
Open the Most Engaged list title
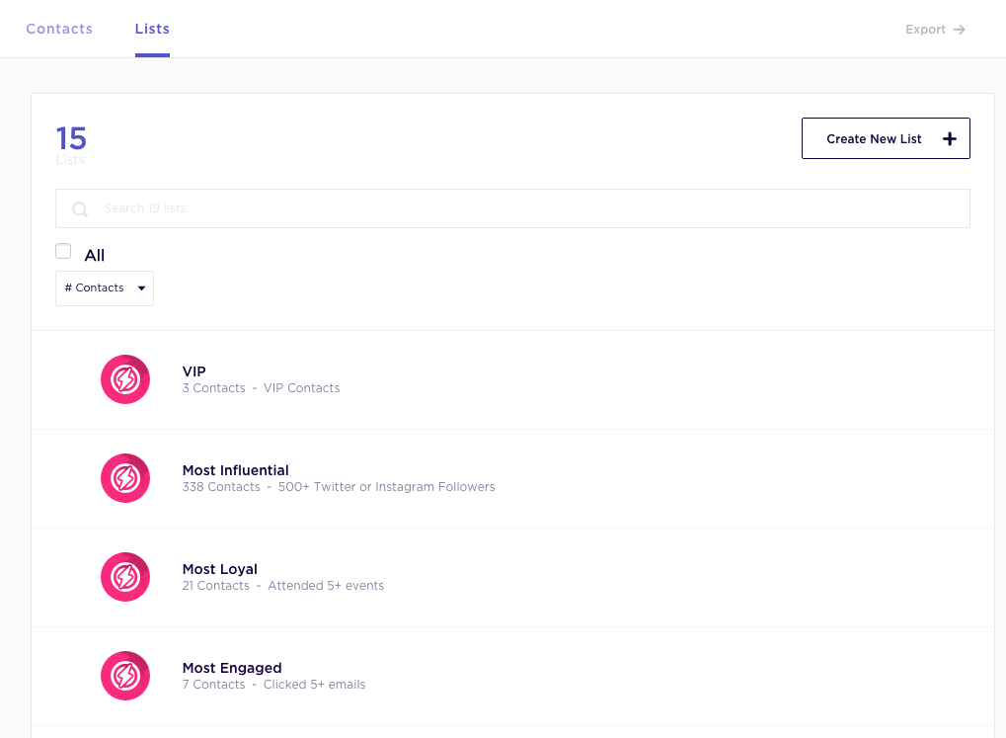click(232, 668)
